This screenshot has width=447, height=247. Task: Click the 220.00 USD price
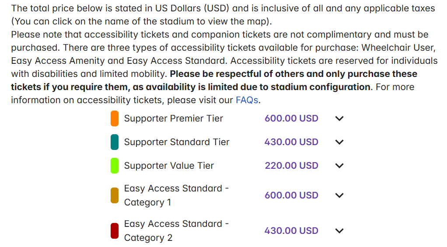pyautogui.click(x=291, y=166)
